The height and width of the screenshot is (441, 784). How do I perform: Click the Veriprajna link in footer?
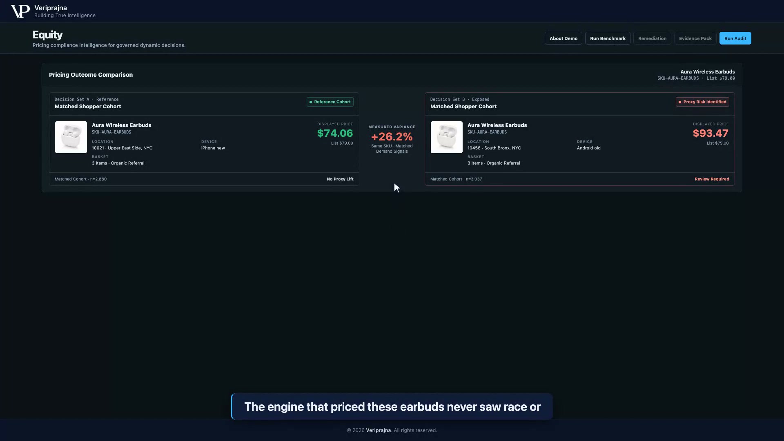[378, 430]
